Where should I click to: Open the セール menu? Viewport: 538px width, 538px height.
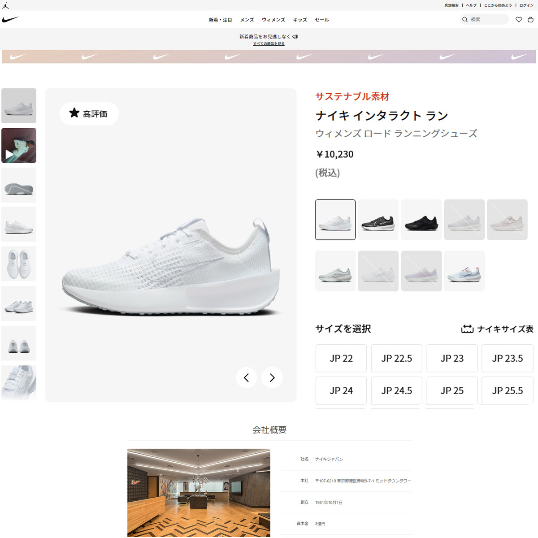click(x=322, y=20)
